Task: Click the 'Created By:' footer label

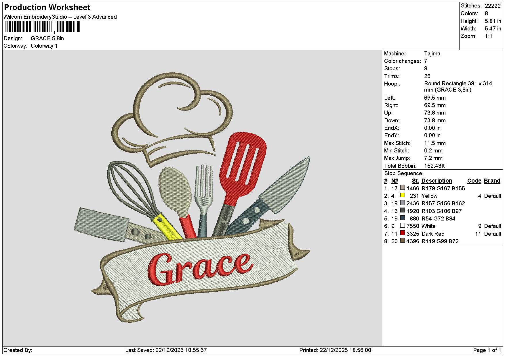Action: coord(18,350)
